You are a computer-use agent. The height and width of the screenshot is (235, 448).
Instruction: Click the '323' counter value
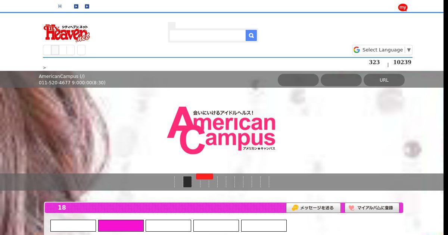(x=374, y=62)
